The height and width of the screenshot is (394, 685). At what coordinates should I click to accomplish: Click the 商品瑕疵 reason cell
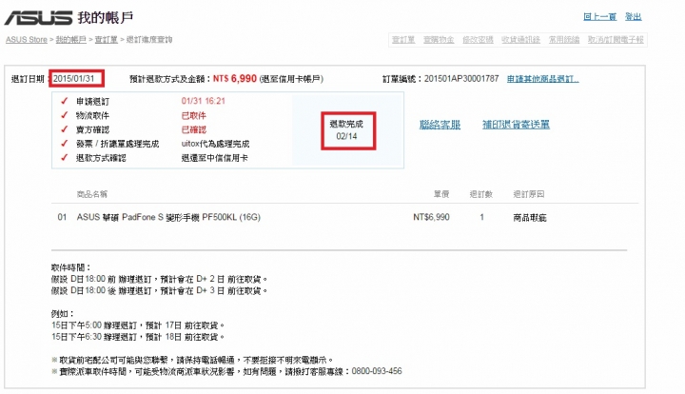tap(530, 218)
